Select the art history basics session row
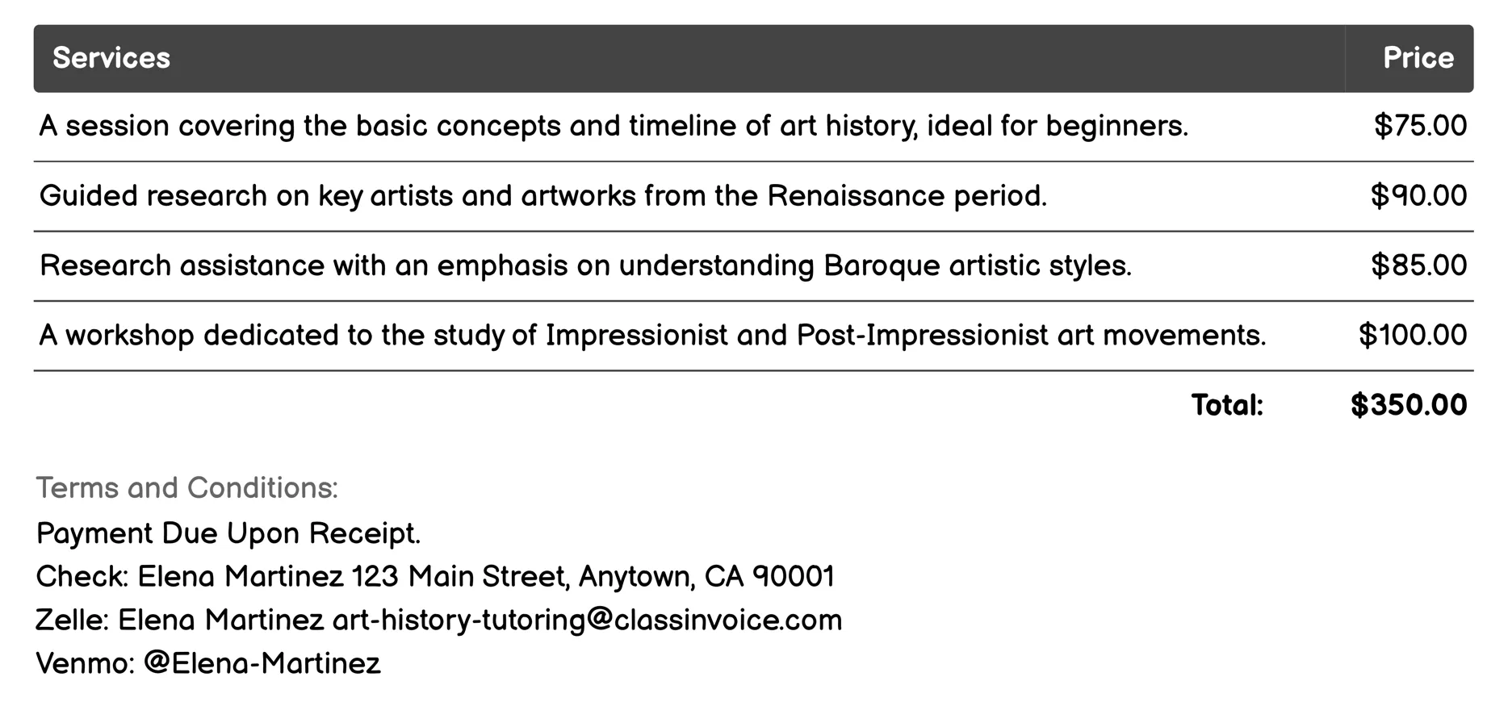The height and width of the screenshot is (702, 1508). 614,126
